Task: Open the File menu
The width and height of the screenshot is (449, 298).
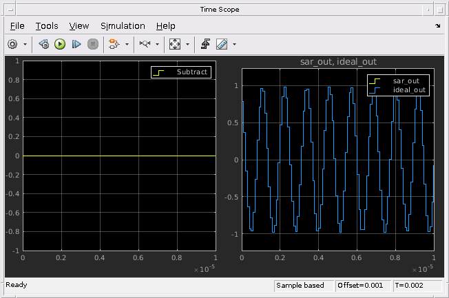Action: coord(17,26)
